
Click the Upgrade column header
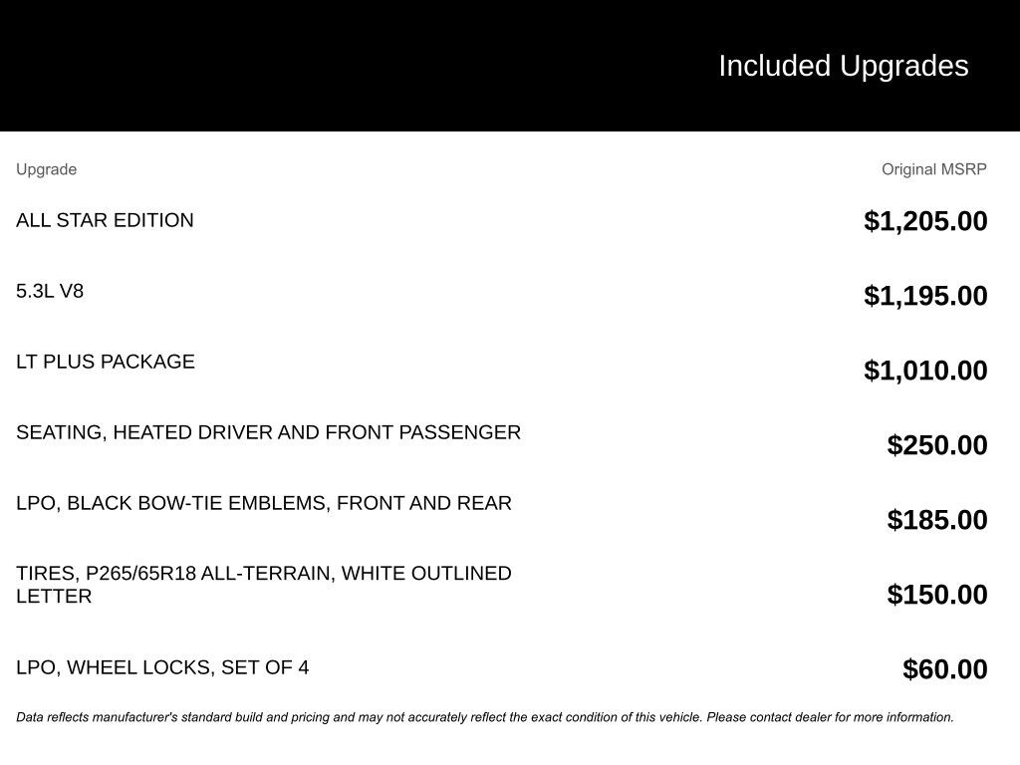click(x=46, y=169)
